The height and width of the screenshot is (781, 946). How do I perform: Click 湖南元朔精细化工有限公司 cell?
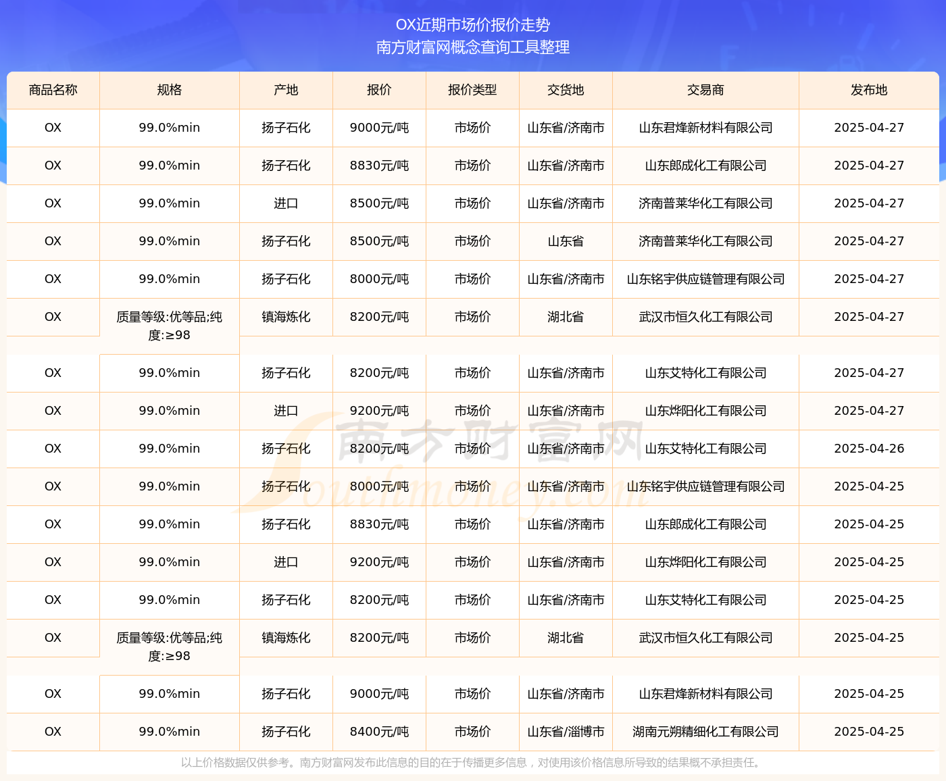pyautogui.click(x=705, y=732)
